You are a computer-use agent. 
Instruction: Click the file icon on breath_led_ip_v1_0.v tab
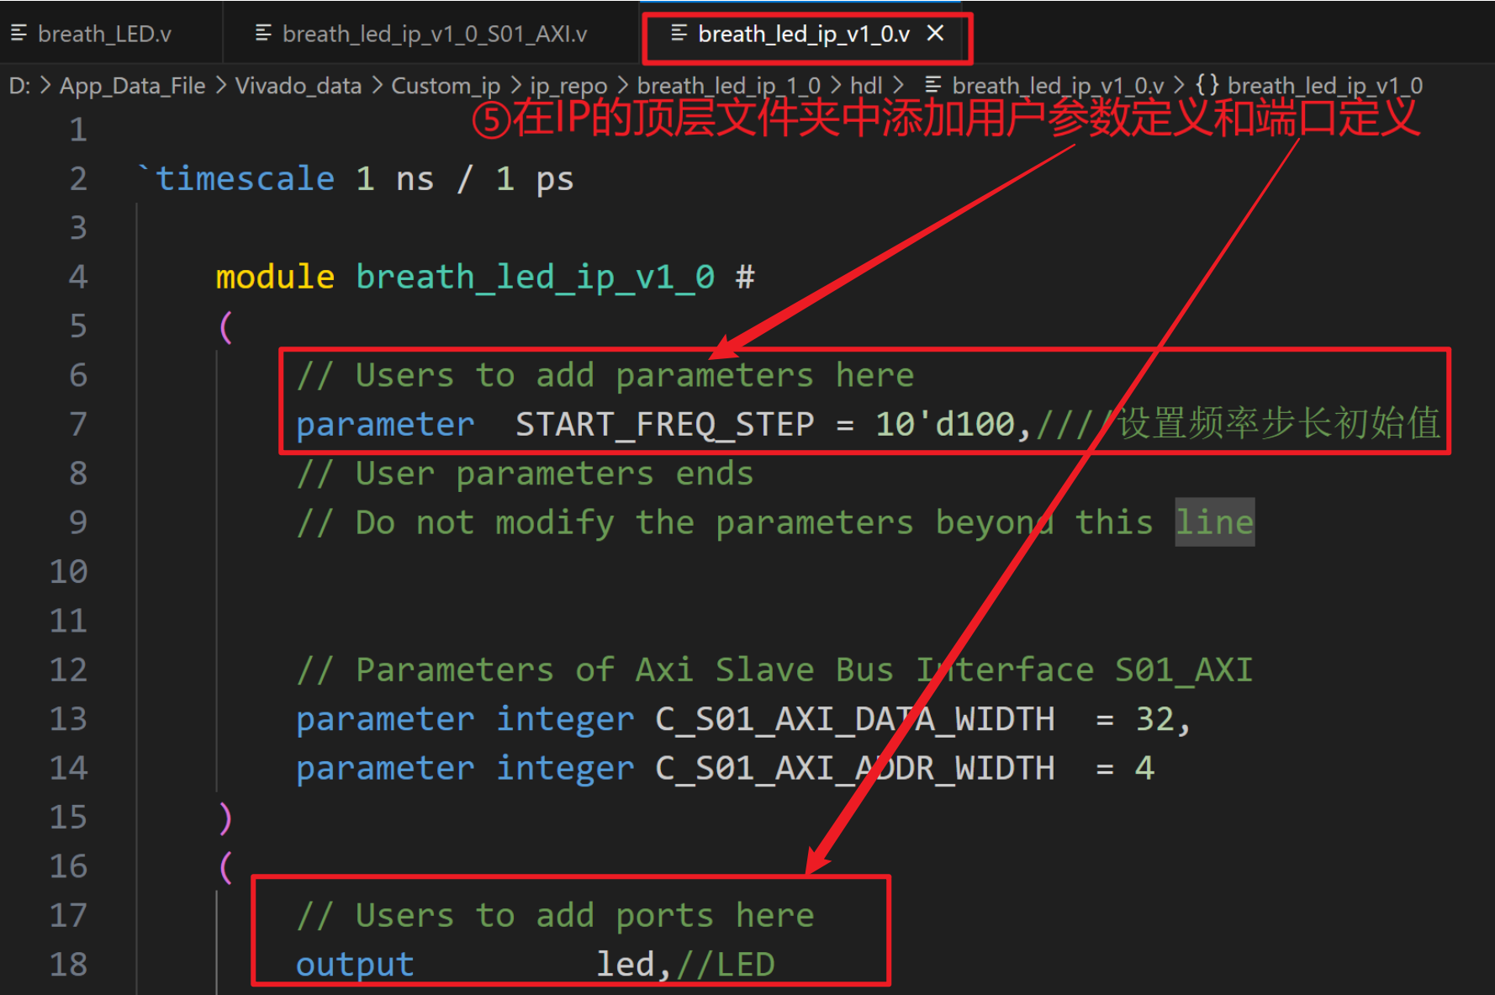pos(679,34)
